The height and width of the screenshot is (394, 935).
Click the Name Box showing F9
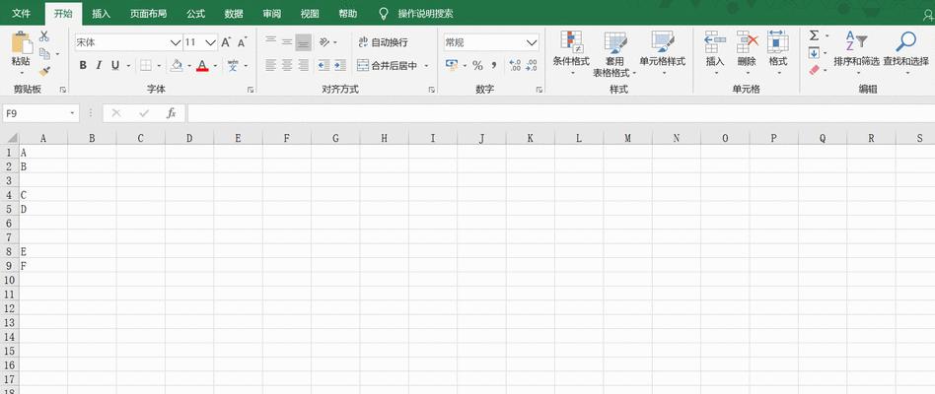(40, 113)
